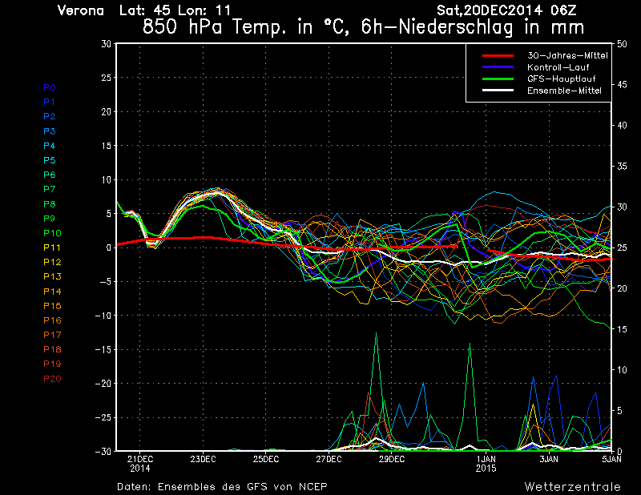Click the 30 value on the temperature axis

coord(106,44)
